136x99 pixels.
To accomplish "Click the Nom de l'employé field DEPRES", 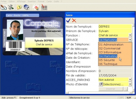I will 115,26.
